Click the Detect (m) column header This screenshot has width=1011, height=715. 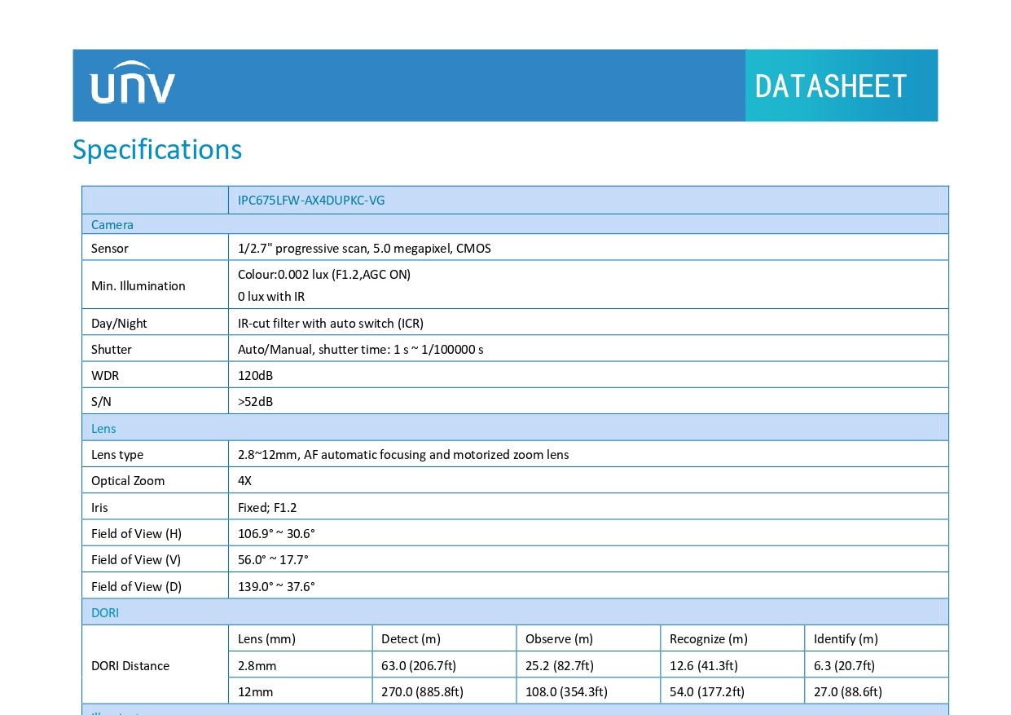coord(411,638)
